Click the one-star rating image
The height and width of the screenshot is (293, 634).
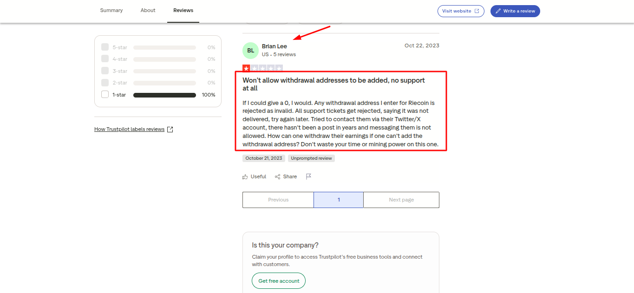(262, 68)
